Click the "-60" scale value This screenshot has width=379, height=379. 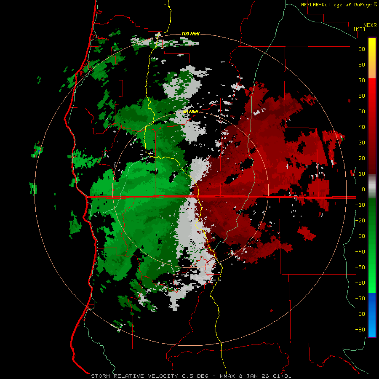click(x=360, y=283)
